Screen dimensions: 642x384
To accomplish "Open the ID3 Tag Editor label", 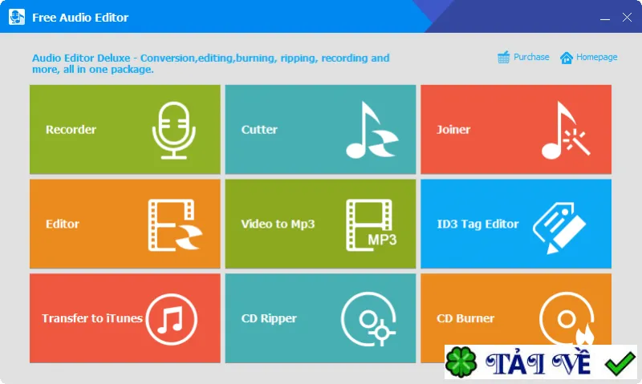I will coord(477,224).
